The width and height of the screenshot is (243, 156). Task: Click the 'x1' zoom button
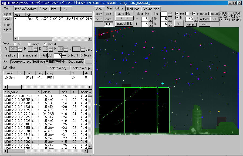[x=214, y=19]
